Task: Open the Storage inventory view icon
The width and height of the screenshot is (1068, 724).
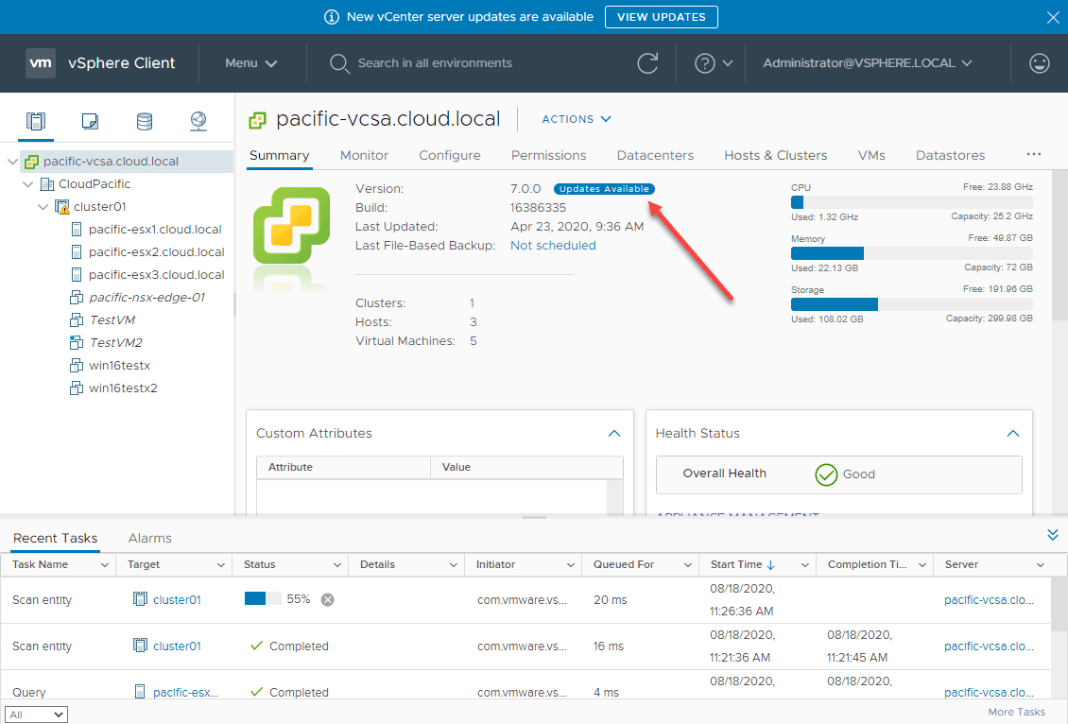Action: click(x=144, y=120)
